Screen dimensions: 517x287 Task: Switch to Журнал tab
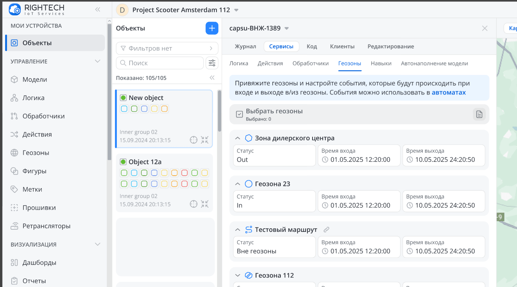click(x=245, y=46)
